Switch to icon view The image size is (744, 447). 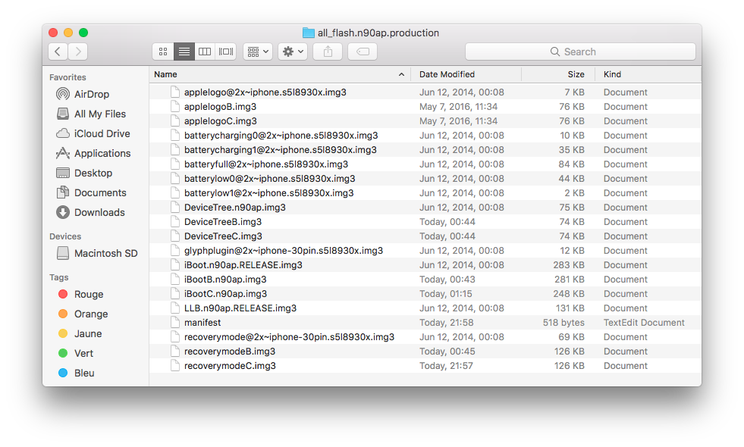[x=163, y=52]
